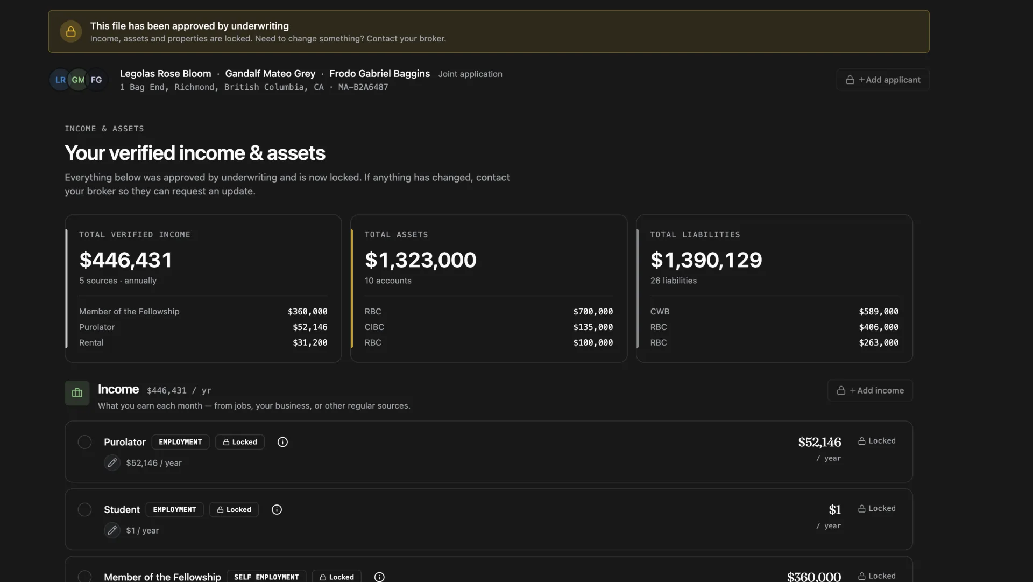Click the Frodo Gabriel Baggins applicant name
Image resolution: width=1033 pixels, height=582 pixels.
pyautogui.click(x=379, y=74)
